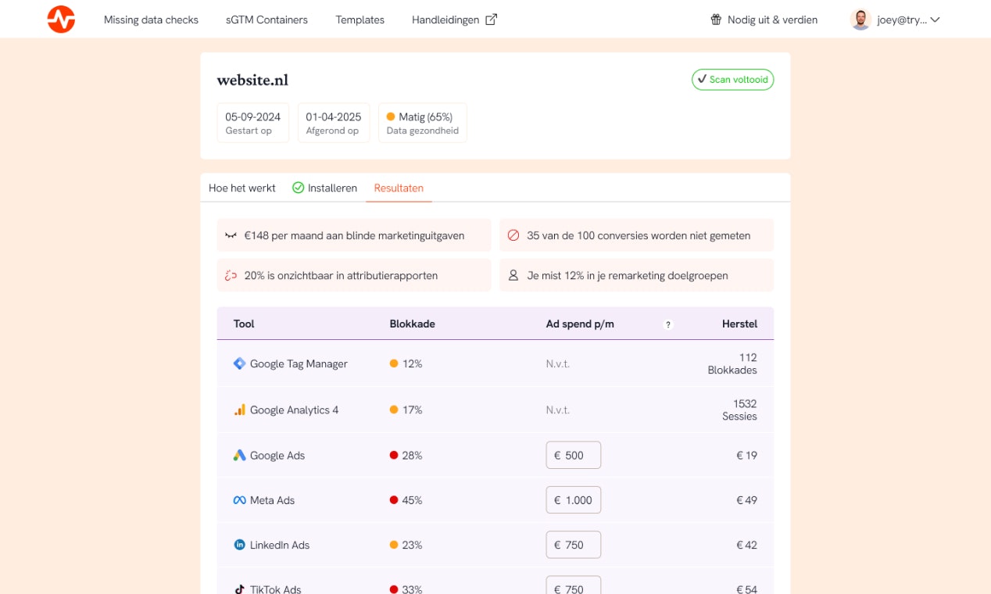The width and height of the screenshot is (991, 594).
Task: Click the Scan voltooid badge
Action: pyautogui.click(x=732, y=80)
